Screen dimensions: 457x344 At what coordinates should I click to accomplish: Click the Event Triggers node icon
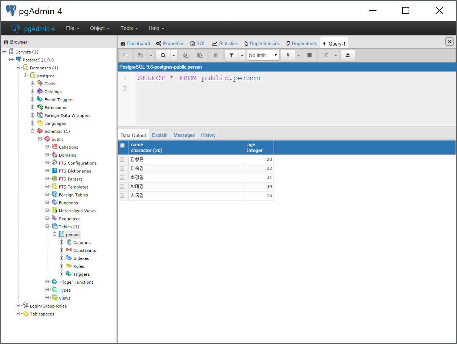40,99
